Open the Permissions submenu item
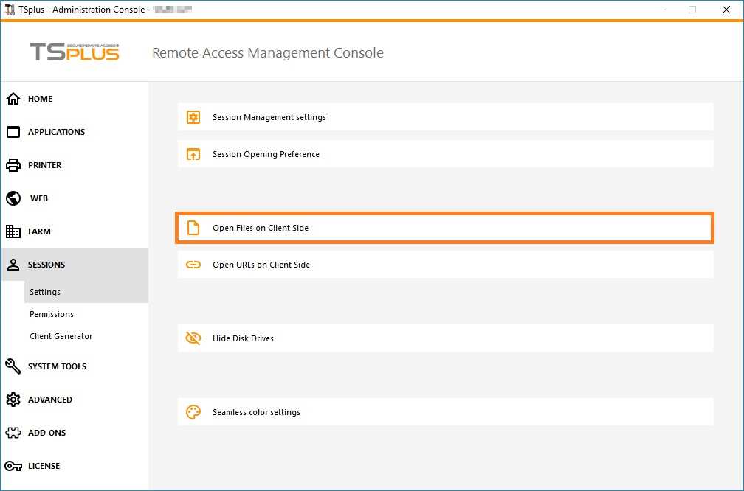The height and width of the screenshot is (491, 744). (x=52, y=314)
